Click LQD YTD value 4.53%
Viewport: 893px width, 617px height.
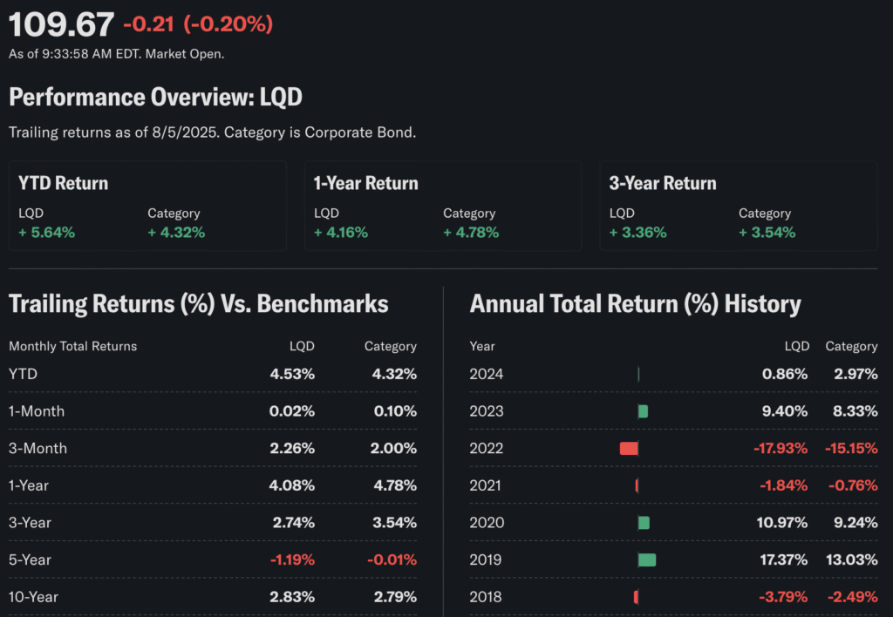292,374
